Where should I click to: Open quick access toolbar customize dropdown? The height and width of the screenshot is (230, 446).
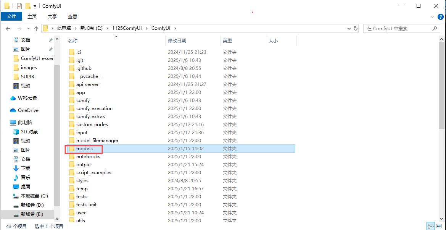coord(35,6)
